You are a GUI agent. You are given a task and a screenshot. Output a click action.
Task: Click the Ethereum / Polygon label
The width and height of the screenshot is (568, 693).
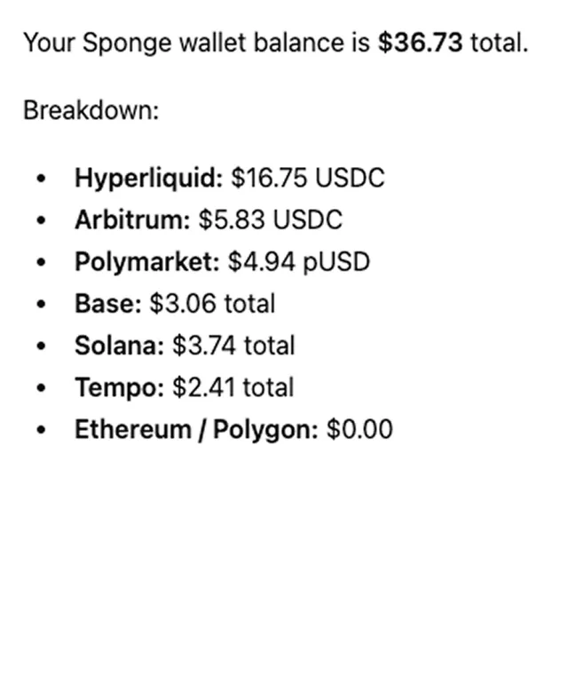coord(196,430)
